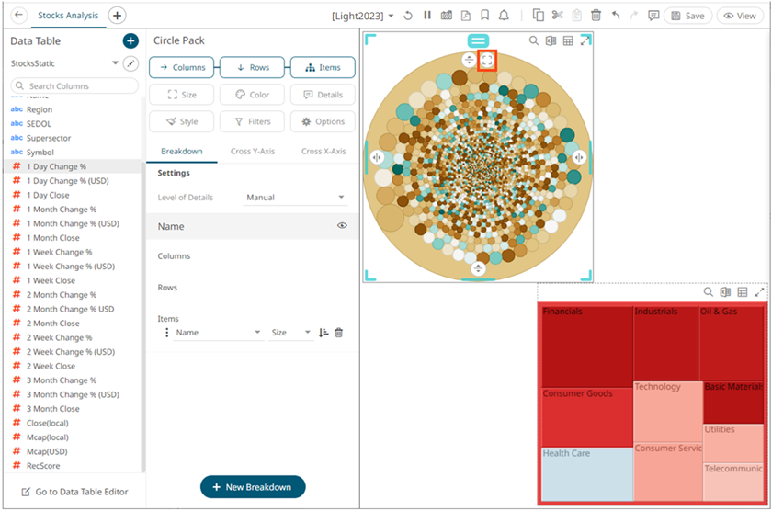Image resolution: width=772 pixels, height=511 pixels.
Task: Open the Stocks Analysis dashboard tab
Action: pos(70,16)
